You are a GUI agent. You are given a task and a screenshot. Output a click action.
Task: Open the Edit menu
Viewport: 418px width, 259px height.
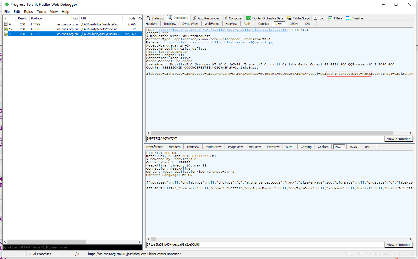17,12
